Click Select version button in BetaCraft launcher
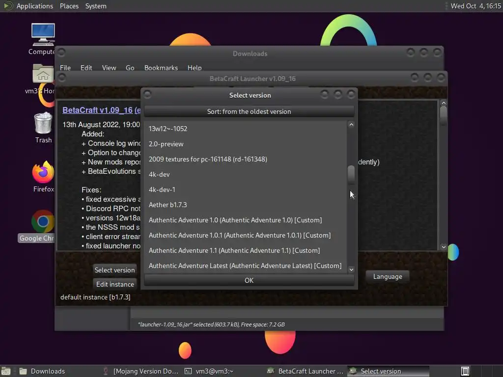Screen dimensions: 503x377 pyautogui.click(x=115, y=270)
